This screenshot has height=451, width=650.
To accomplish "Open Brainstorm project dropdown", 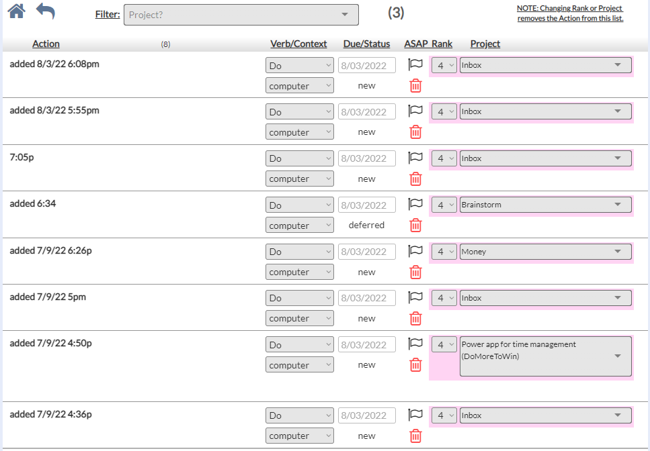I will pyautogui.click(x=545, y=205).
